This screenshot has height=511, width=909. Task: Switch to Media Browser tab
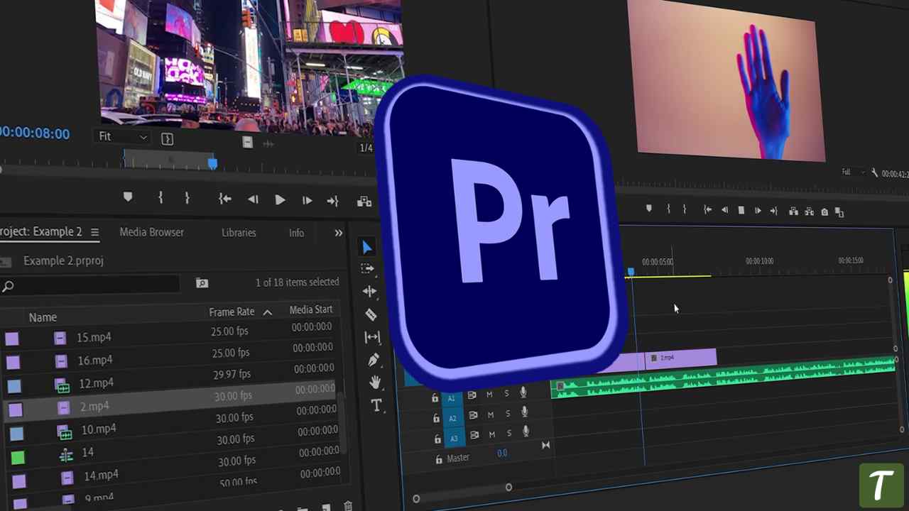(151, 232)
